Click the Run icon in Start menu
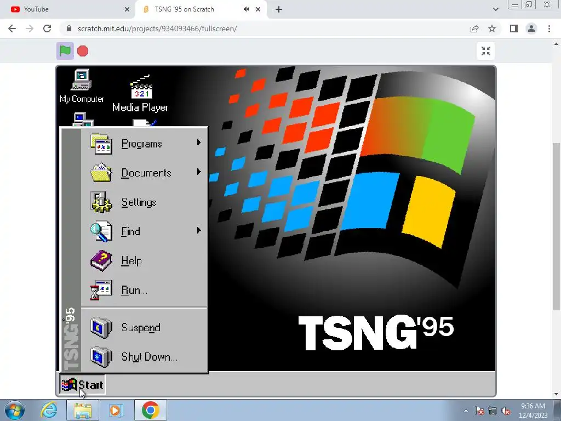561x421 pixels. (x=101, y=289)
